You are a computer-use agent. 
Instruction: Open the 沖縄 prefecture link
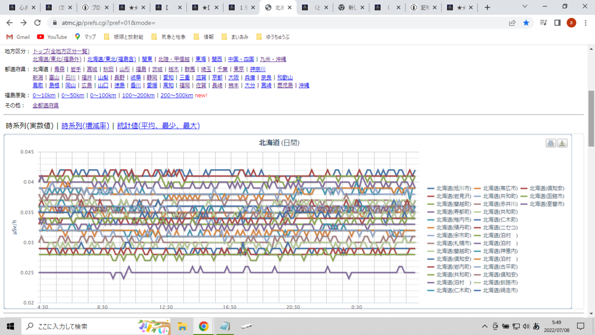pyautogui.click(x=304, y=85)
